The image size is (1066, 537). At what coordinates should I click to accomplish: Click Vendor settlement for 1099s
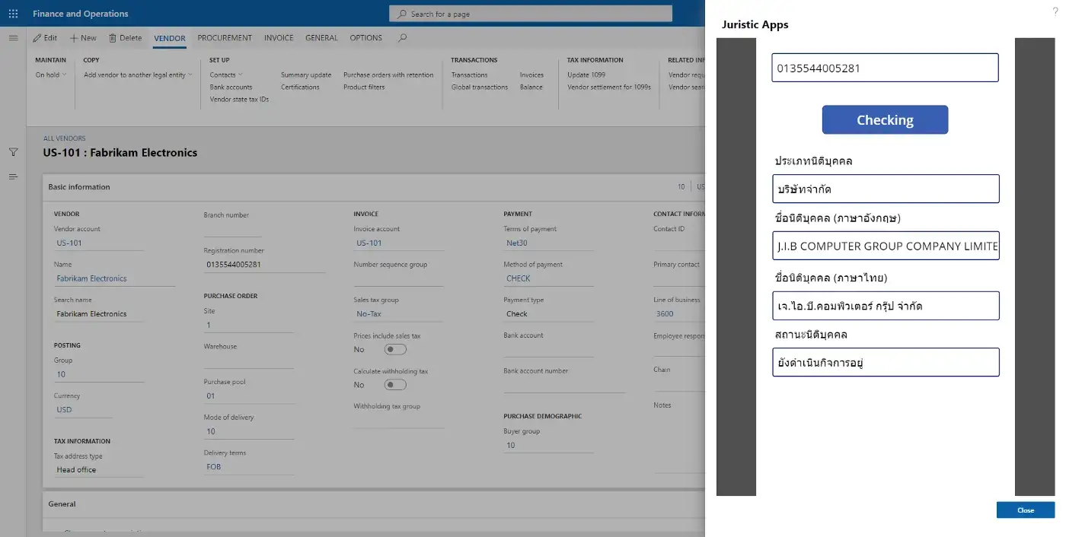[x=609, y=87]
